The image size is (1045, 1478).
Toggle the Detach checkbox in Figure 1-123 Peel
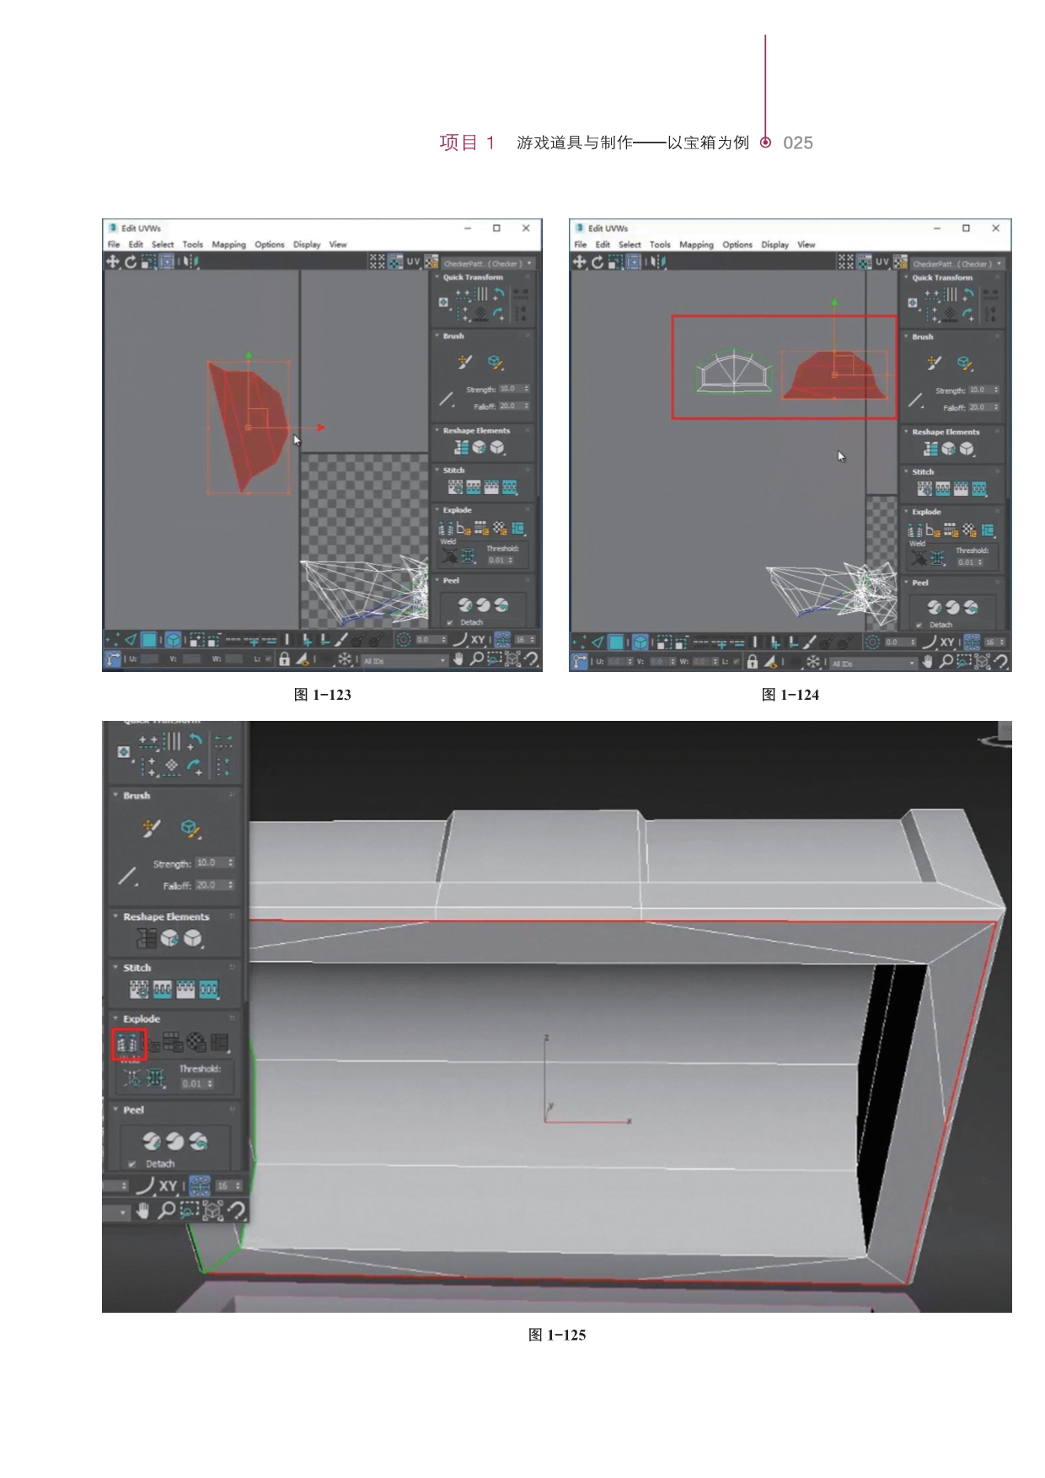tap(450, 622)
